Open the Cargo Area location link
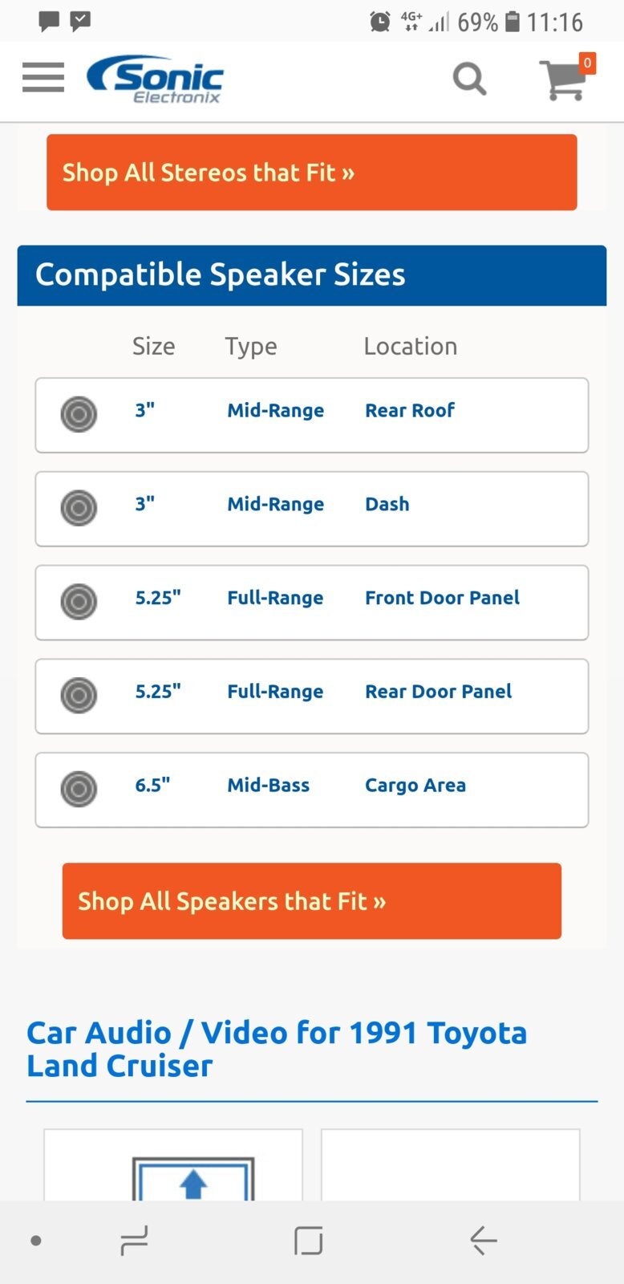 (x=415, y=786)
